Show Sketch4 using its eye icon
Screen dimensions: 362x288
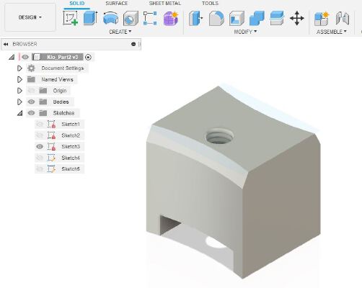[x=40, y=158]
